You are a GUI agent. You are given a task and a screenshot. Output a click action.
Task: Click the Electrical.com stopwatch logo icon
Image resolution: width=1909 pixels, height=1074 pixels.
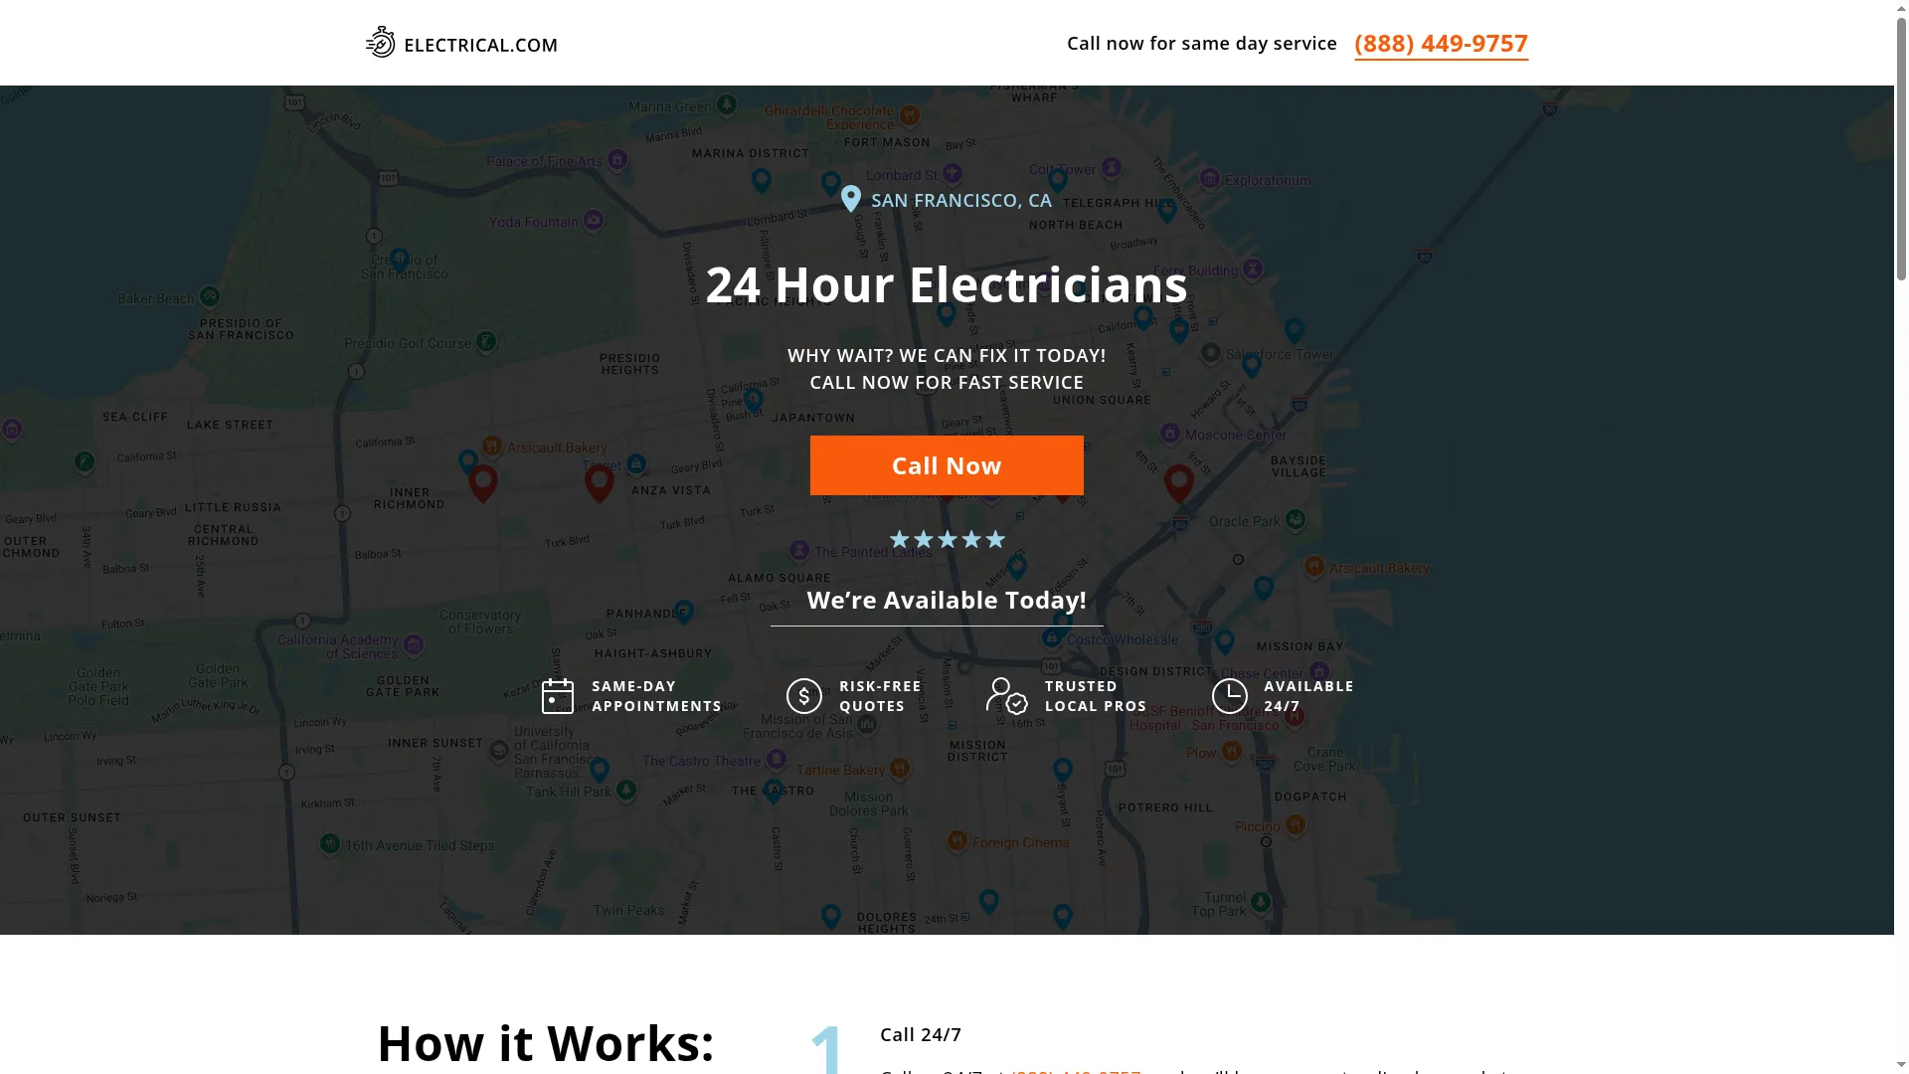click(380, 42)
